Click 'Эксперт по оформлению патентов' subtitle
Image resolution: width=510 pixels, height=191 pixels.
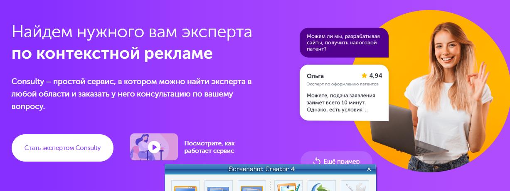pos(342,84)
